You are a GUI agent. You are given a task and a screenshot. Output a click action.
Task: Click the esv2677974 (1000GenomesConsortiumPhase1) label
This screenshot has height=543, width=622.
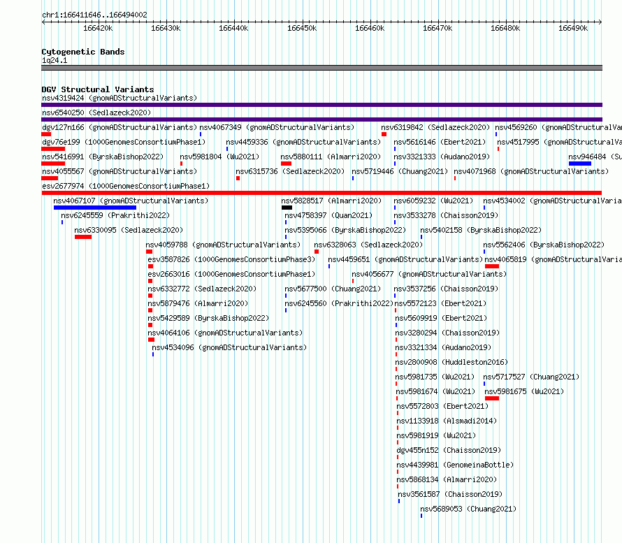click(126, 186)
